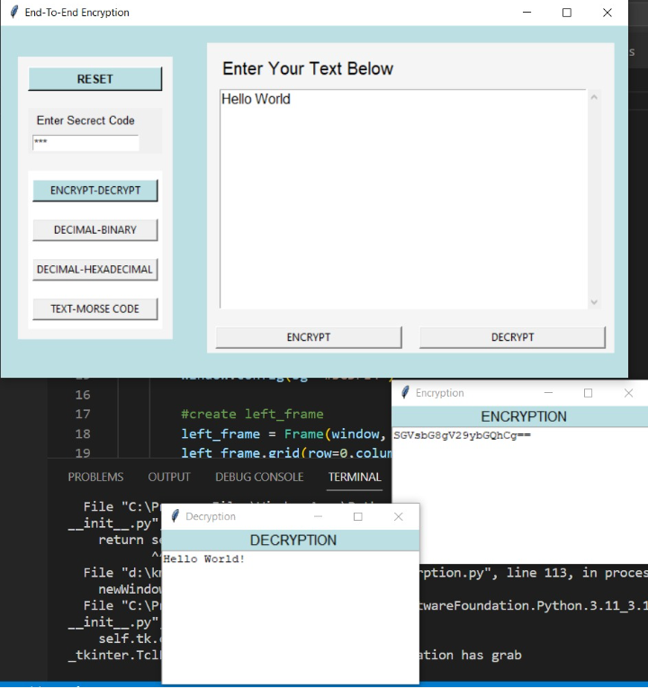Click the Enter Your Text Below heading
Viewport: 648px width, 688px height.
[x=308, y=69]
